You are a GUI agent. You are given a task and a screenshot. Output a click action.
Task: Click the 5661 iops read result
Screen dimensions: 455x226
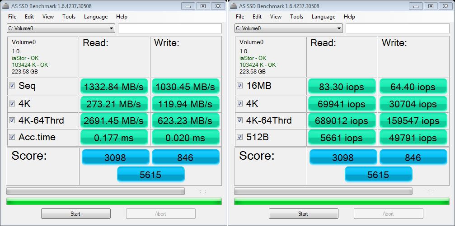[x=342, y=137]
